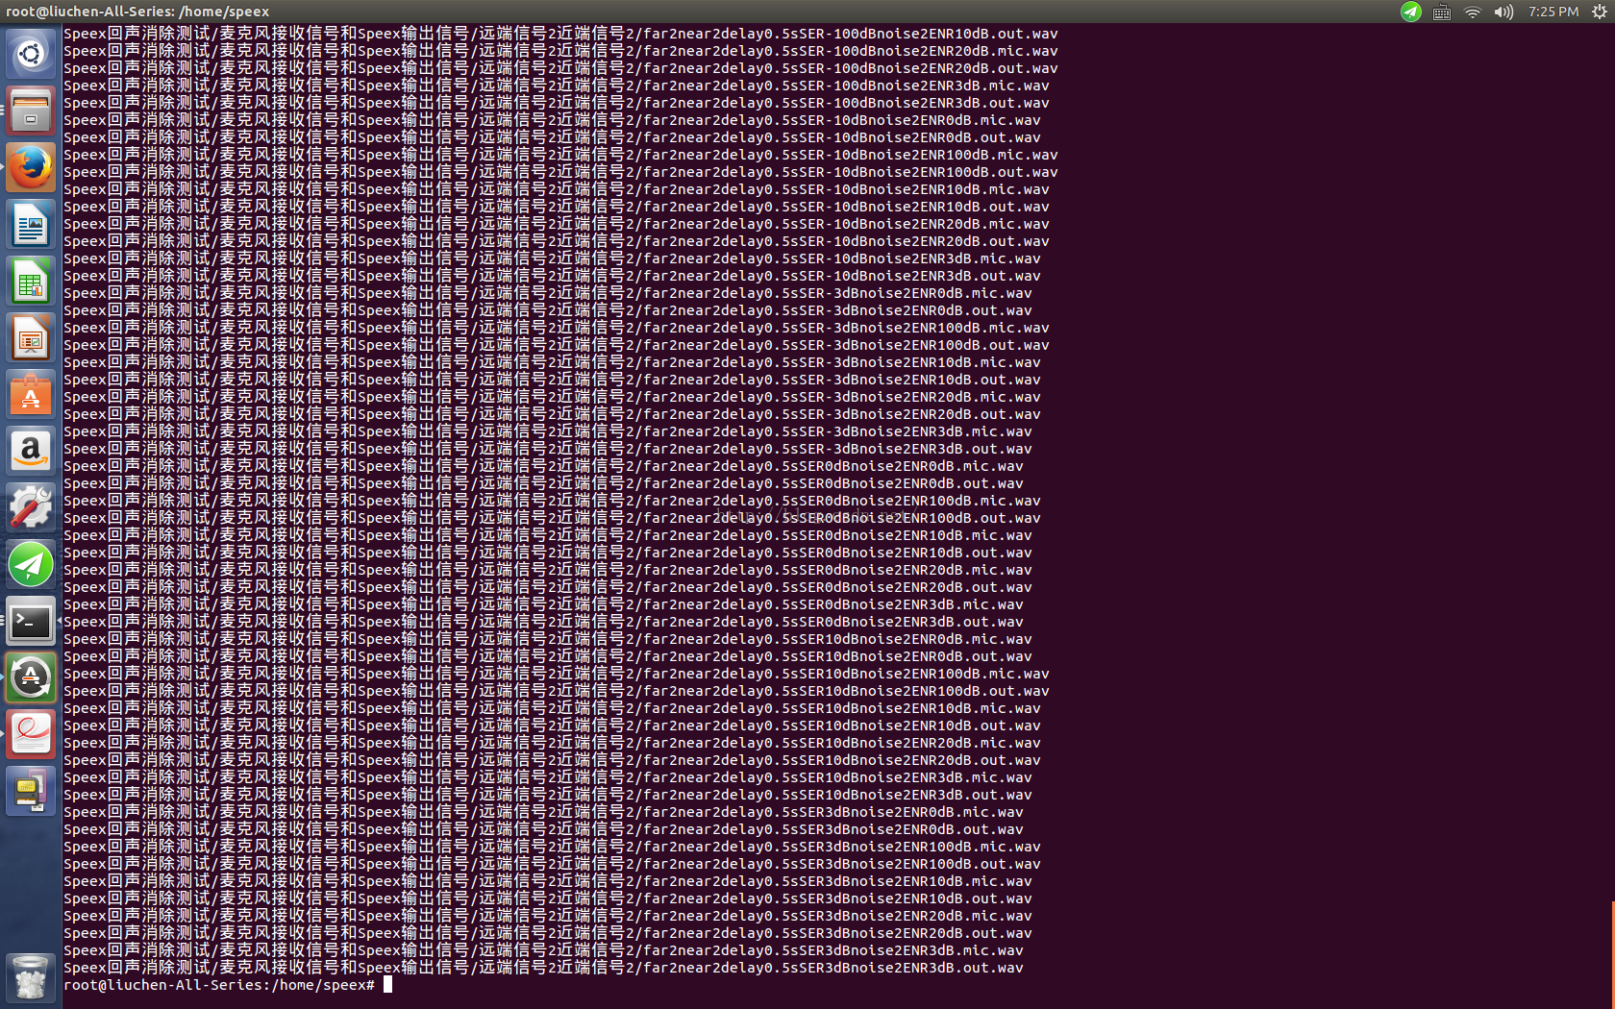
Task: Click line ending SER-10dBnoise2ENR20dB.out.wav
Action: tap(557, 241)
